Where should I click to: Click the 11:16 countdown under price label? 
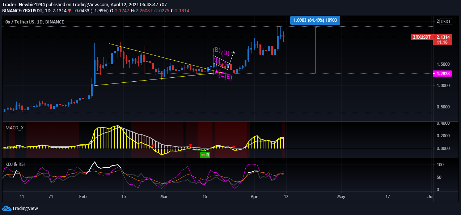coord(442,42)
